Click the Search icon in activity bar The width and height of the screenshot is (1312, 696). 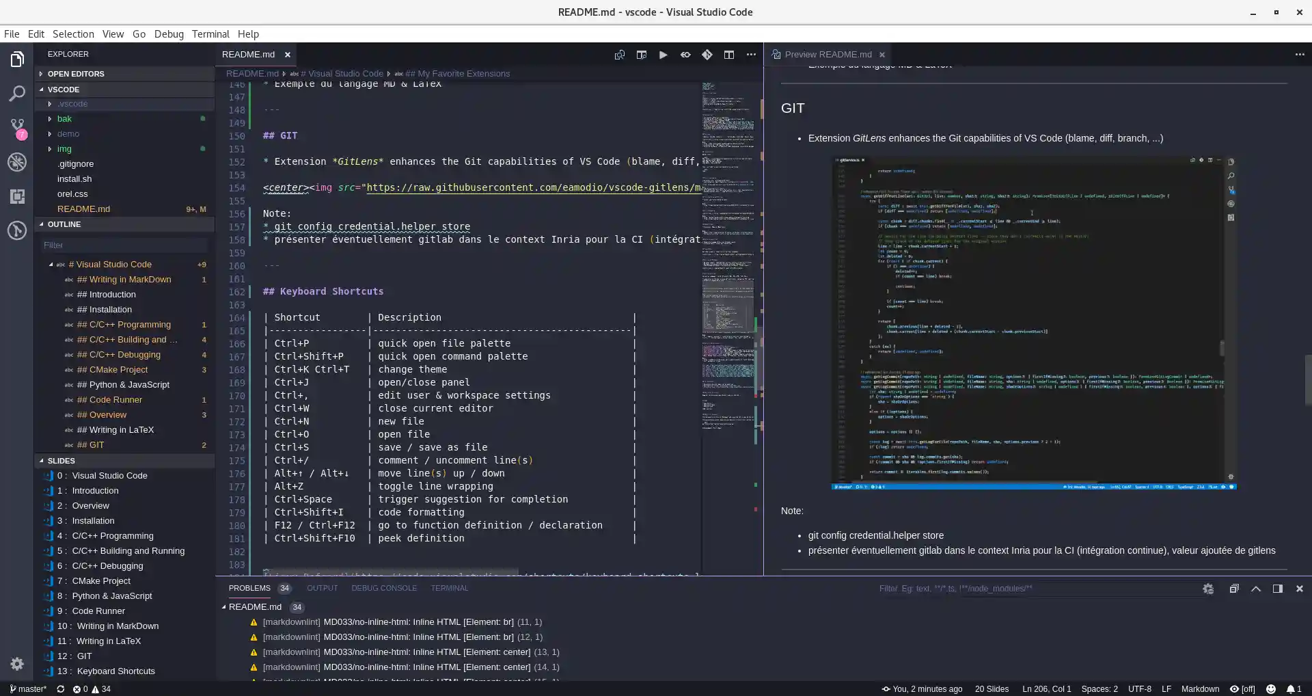17,94
